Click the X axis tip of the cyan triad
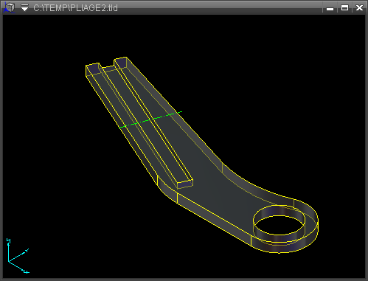Viewport: 368px width, 281px height. tap(26, 271)
